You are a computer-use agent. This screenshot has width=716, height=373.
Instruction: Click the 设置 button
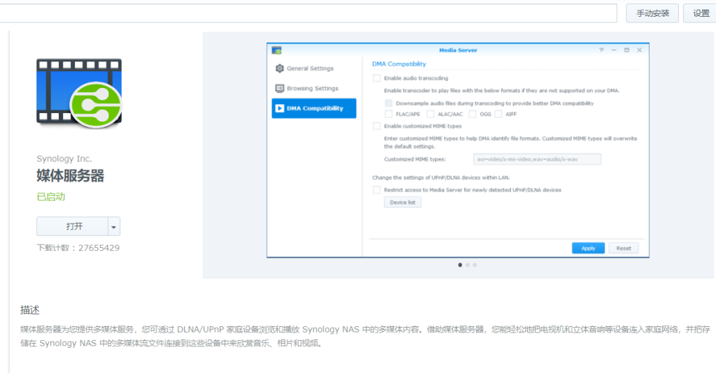pos(700,13)
